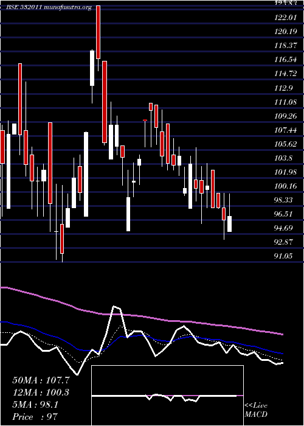Click the 50MA : 107.7 readout
The image size is (304, 426).
click(41, 380)
